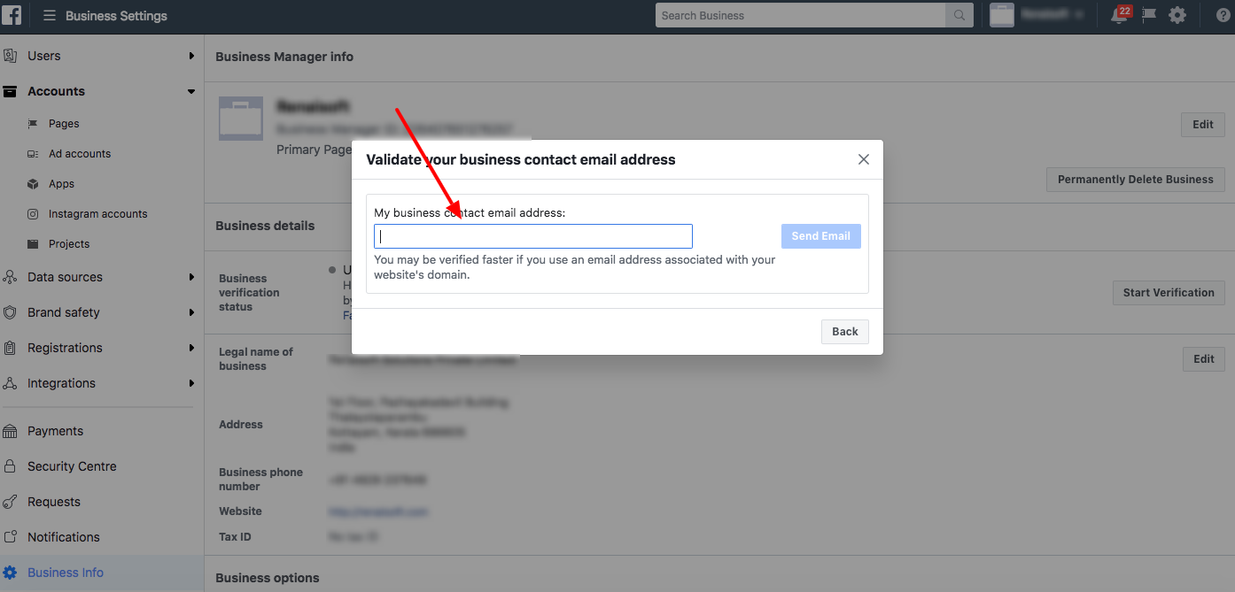Expand the Integrations arrow
This screenshot has height=592, width=1235.
191,383
